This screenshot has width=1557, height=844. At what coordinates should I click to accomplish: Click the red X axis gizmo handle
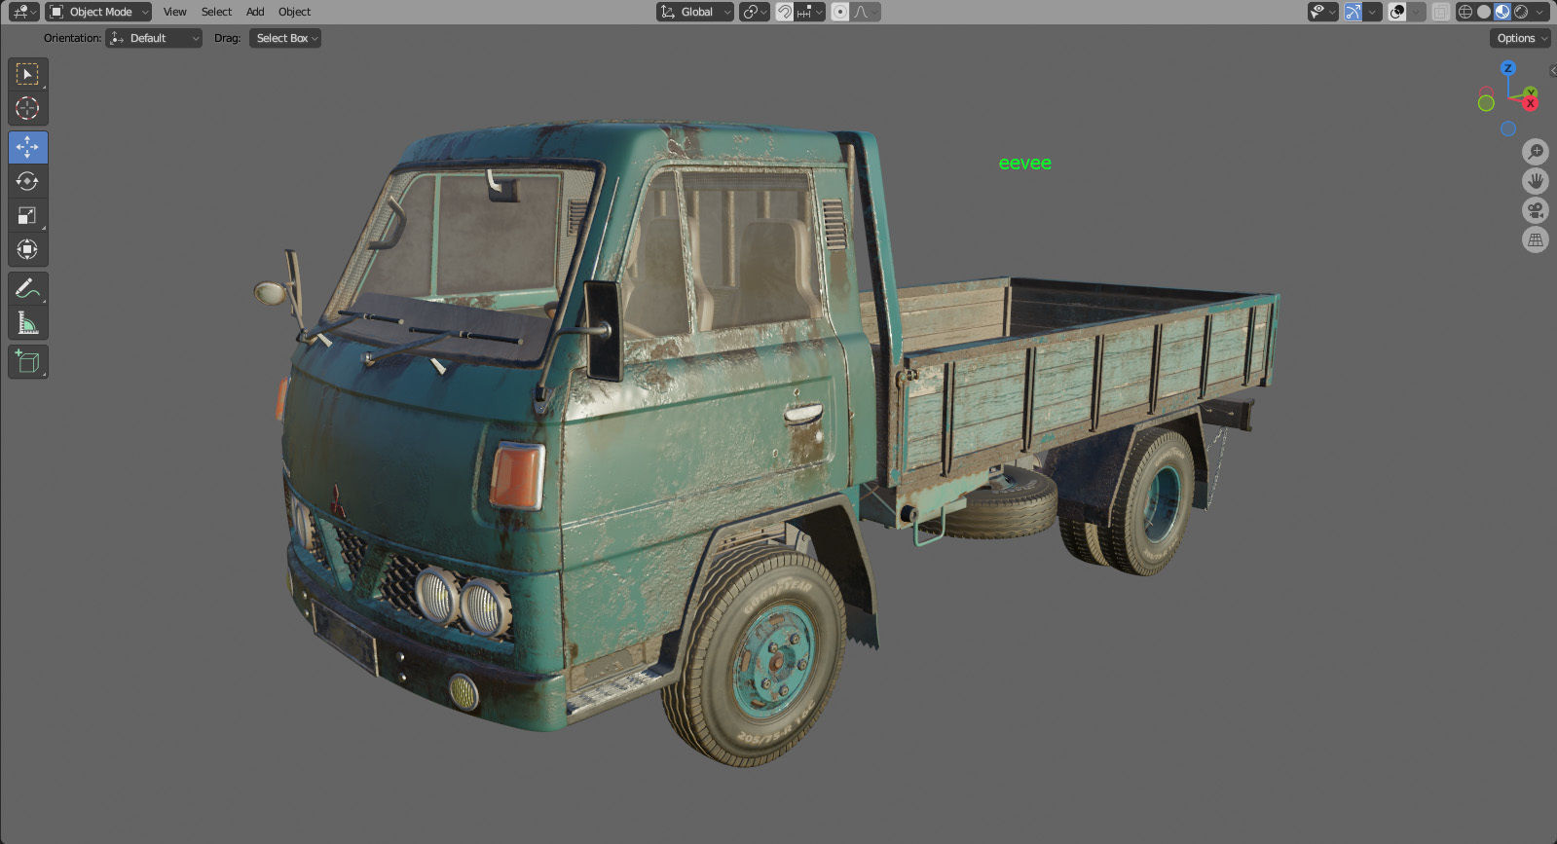click(x=1531, y=102)
